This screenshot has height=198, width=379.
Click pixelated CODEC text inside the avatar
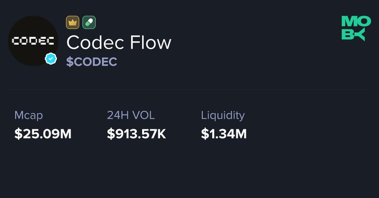point(33,41)
